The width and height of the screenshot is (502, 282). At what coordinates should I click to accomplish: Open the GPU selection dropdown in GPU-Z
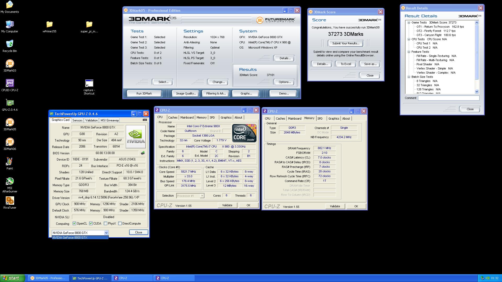coord(106,233)
